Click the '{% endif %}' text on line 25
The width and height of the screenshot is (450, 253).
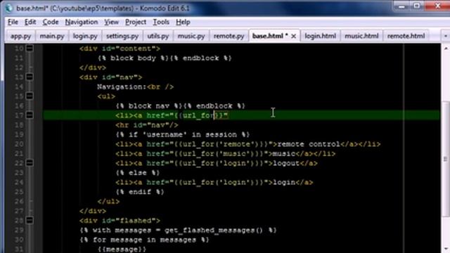coord(140,192)
